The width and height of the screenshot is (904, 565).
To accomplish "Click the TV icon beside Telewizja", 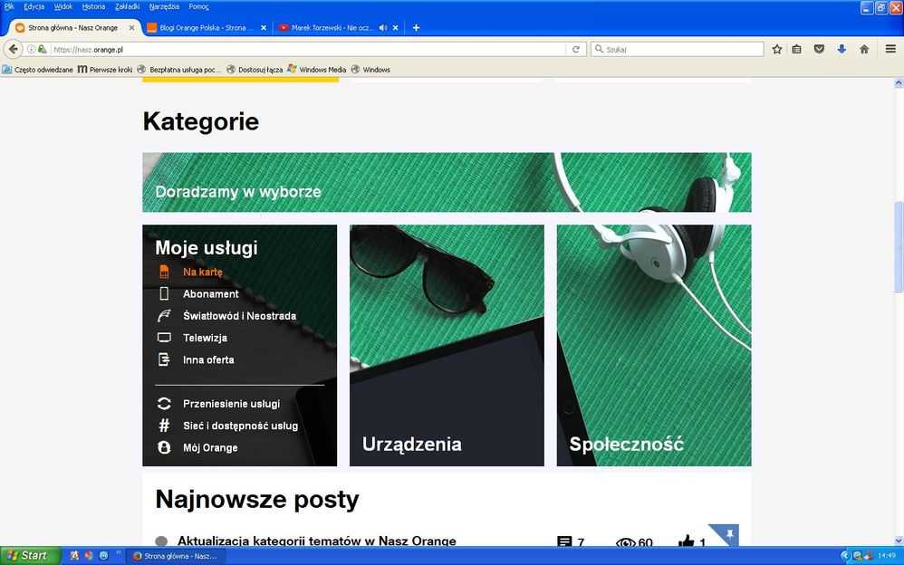I will (x=165, y=337).
